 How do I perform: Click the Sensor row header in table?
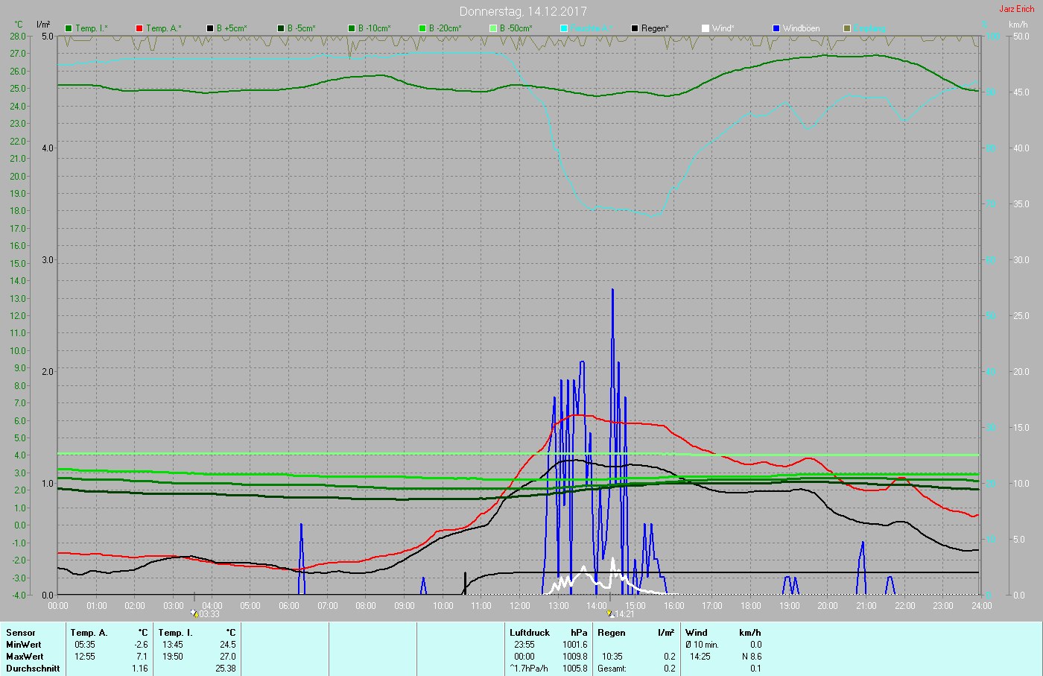point(21,633)
